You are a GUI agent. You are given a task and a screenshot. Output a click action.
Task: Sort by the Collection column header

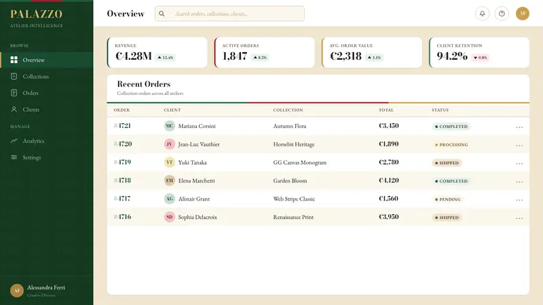288,110
